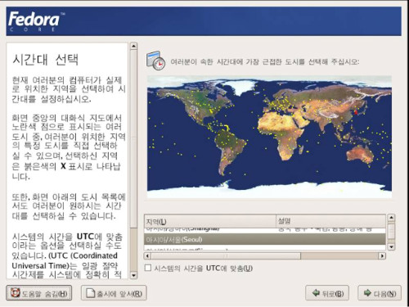Click the lifebuoy icon on 도움말 숨김(H)
This screenshot has height=307, width=409.
(x=16, y=292)
